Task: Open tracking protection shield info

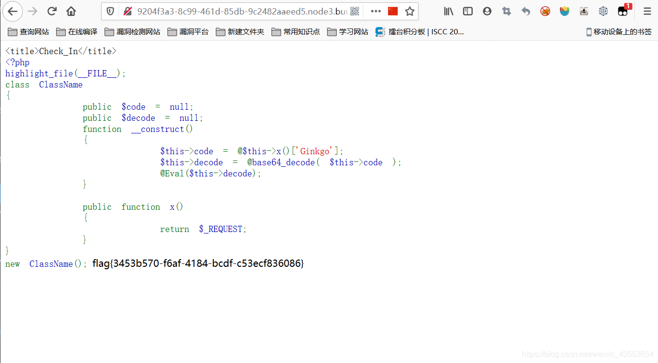Action: (x=110, y=11)
